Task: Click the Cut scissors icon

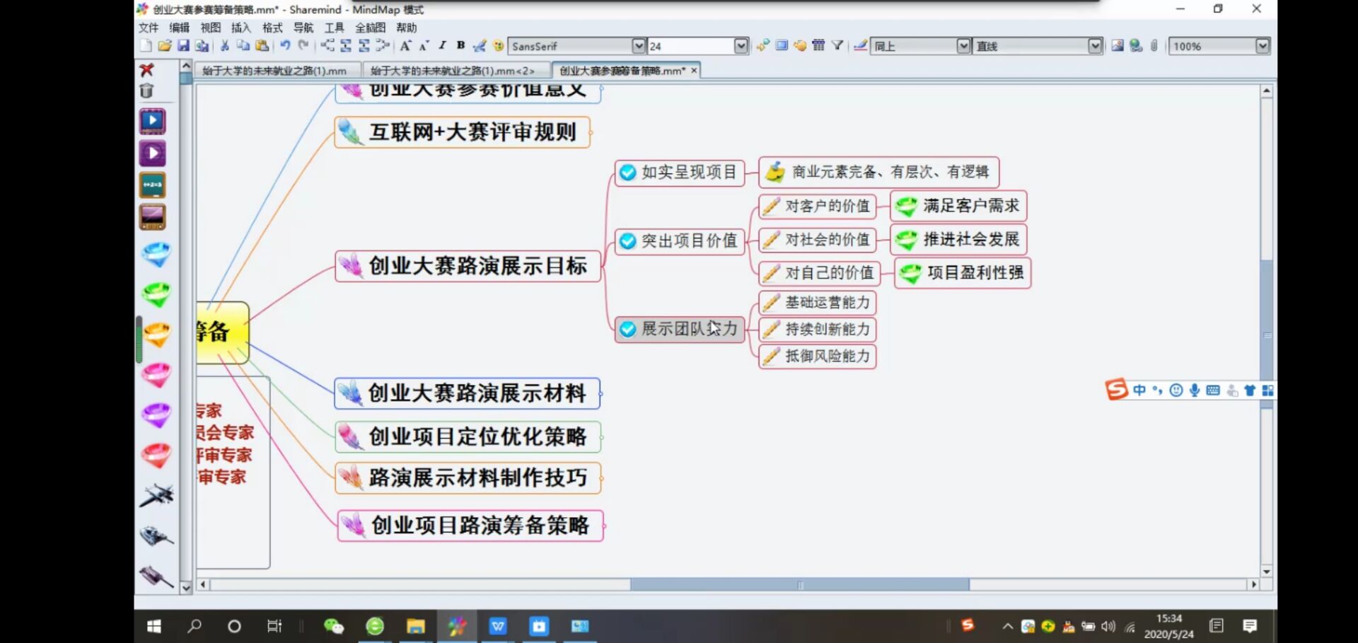Action: click(x=224, y=46)
